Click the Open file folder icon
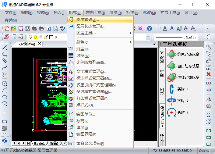The image size is (215, 154). [14, 28]
